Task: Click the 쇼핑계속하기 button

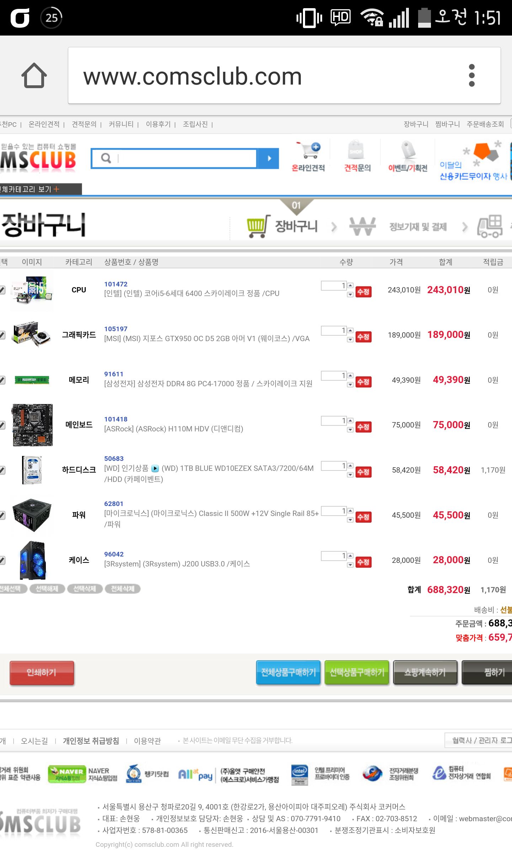Action: pos(425,672)
